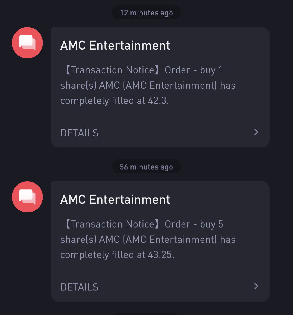Click "Transaction Notice" label in the buy 5 notice
The height and width of the screenshot is (315, 293).
(113, 224)
